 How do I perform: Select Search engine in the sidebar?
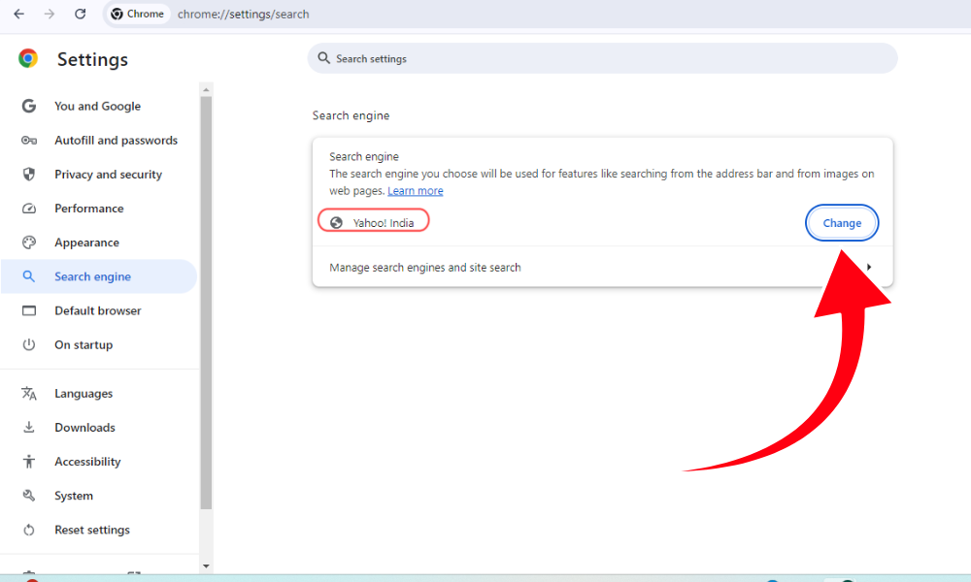coord(99,276)
